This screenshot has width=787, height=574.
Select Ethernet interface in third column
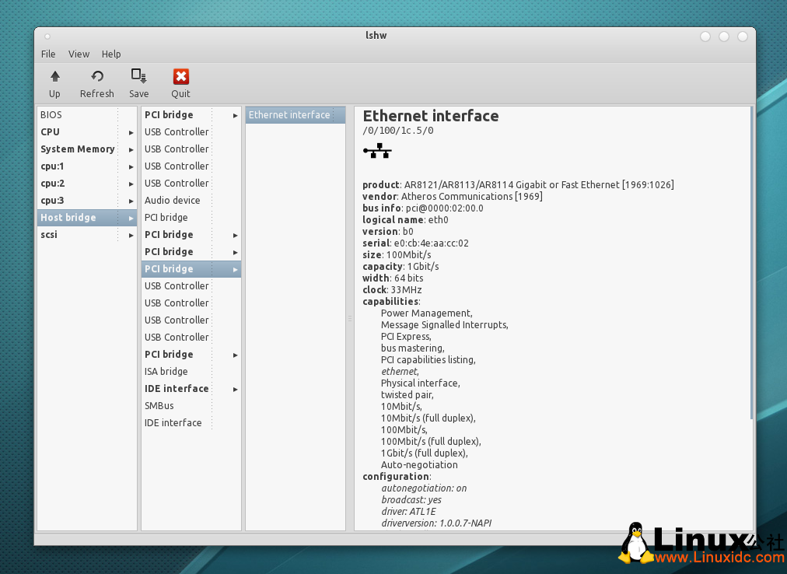[289, 115]
